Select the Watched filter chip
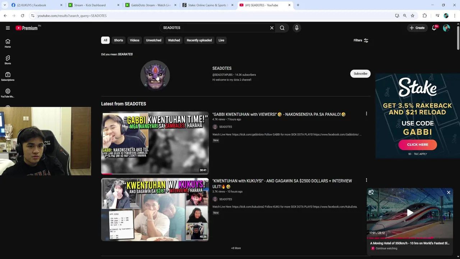 pyautogui.click(x=174, y=40)
